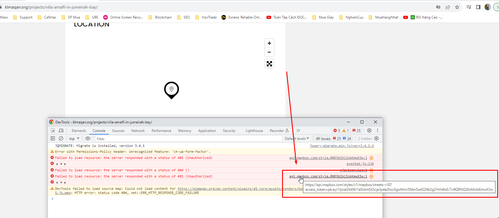Open the Online Screen Reco... bookmark

pyautogui.click(x=123, y=17)
